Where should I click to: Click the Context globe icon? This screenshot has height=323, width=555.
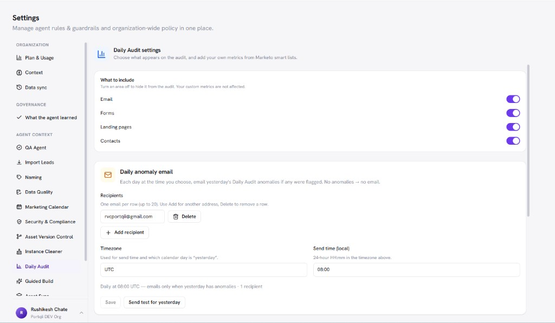coord(19,73)
